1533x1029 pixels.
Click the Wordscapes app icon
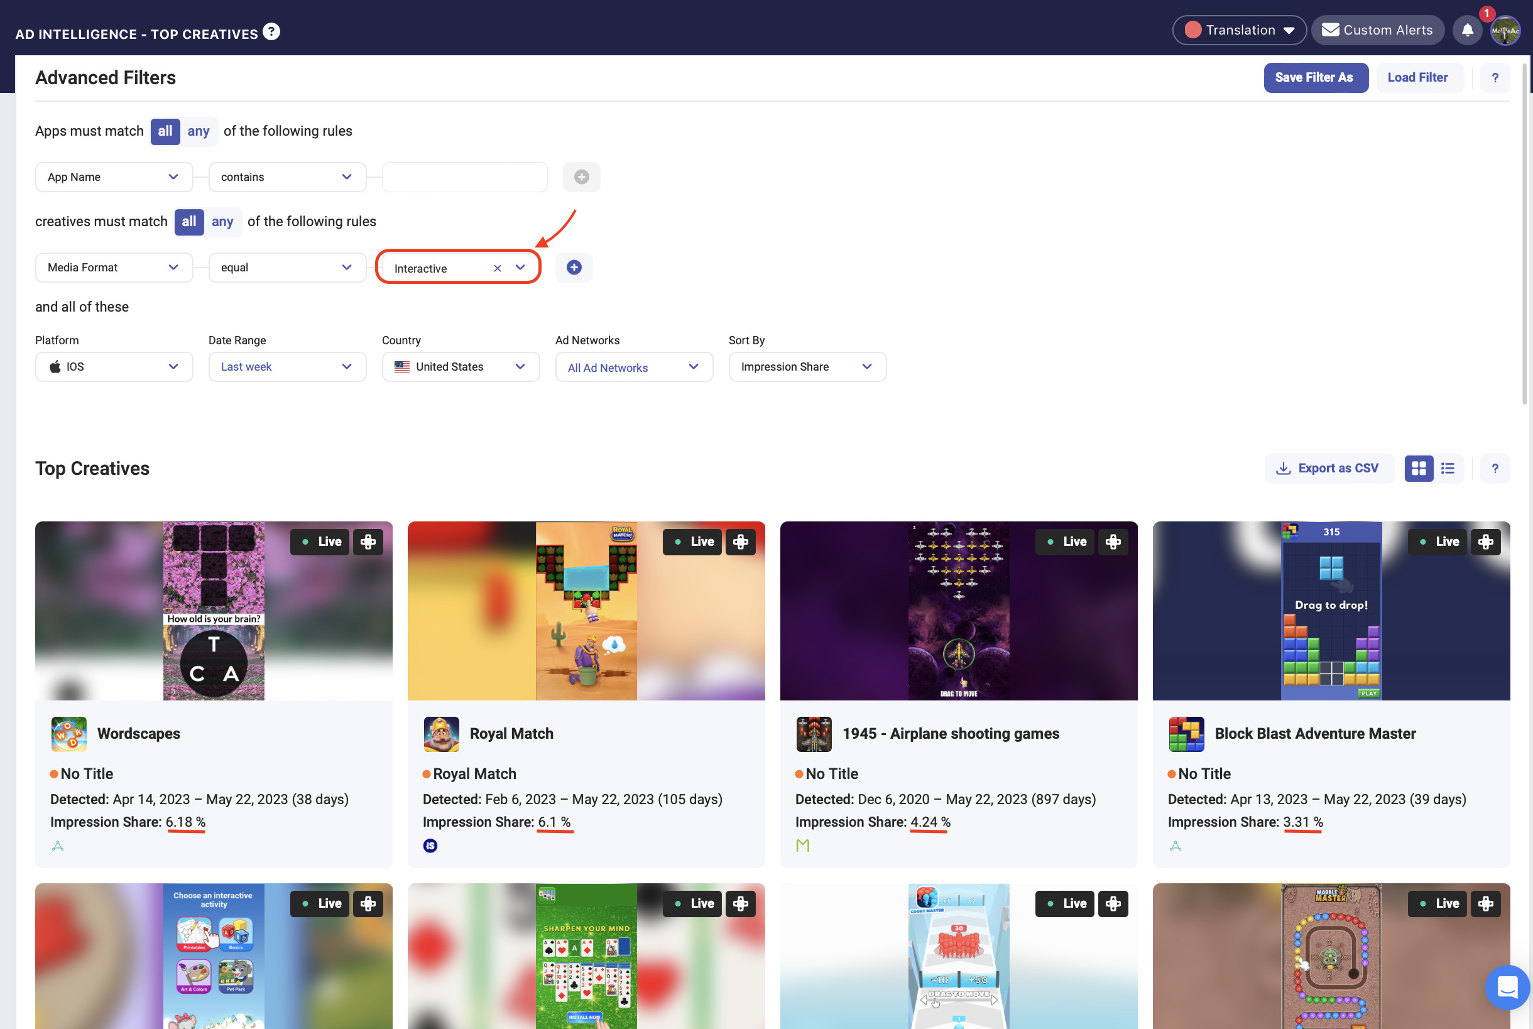pos(69,734)
